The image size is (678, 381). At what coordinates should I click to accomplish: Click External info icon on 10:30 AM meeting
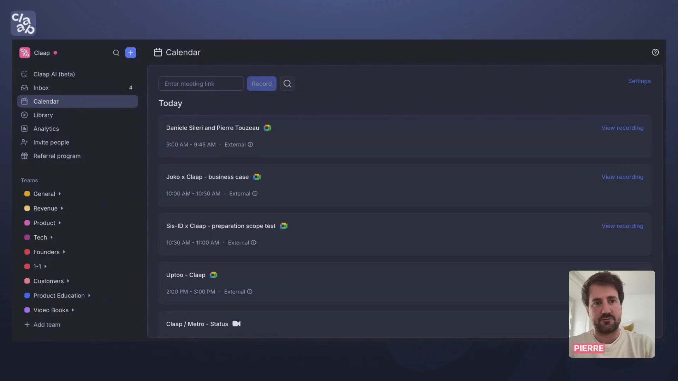(x=254, y=243)
